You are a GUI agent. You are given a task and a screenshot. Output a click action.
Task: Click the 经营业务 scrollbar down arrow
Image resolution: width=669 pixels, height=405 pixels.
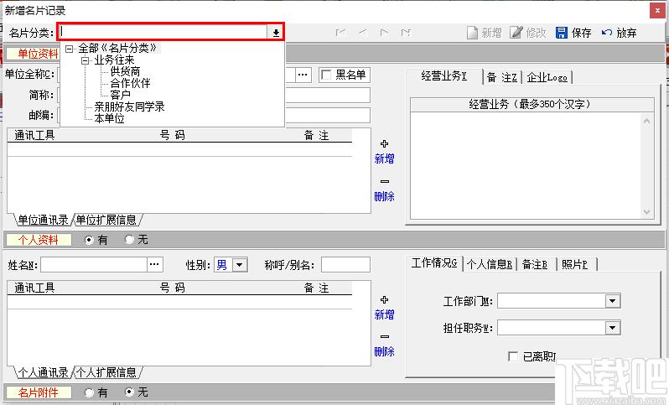(x=647, y=211)
